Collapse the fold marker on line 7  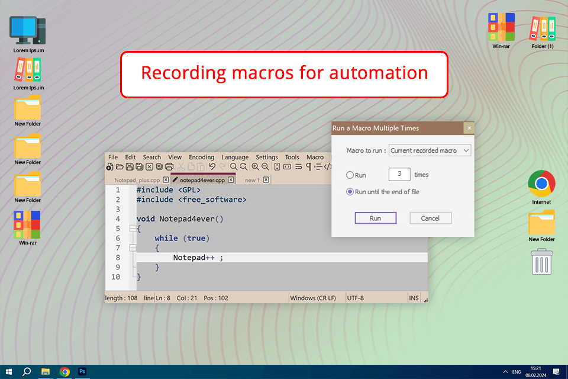coord(133,248)
